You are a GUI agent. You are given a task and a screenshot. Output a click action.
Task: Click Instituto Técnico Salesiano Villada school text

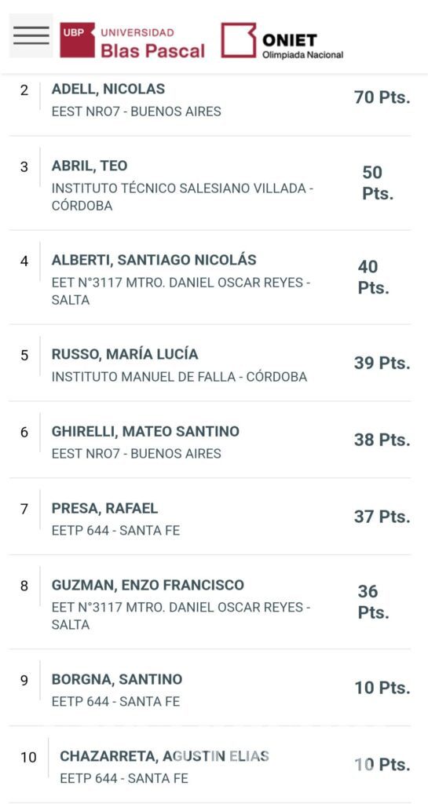point(182,197)
